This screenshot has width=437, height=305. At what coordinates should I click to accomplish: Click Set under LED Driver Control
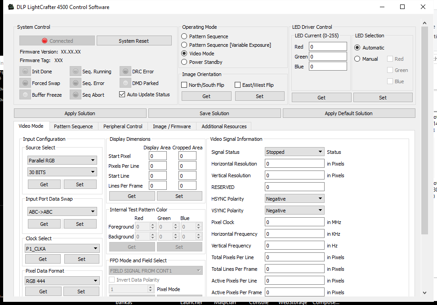tap(383, 98)
